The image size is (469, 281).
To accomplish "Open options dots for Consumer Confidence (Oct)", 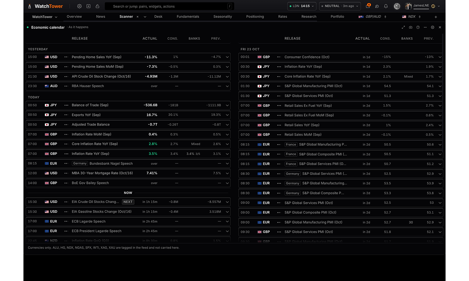I will pos(279,57).
